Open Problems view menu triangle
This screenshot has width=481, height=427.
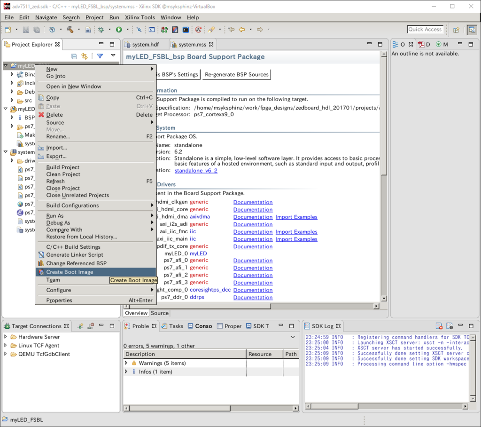[293, 337]
